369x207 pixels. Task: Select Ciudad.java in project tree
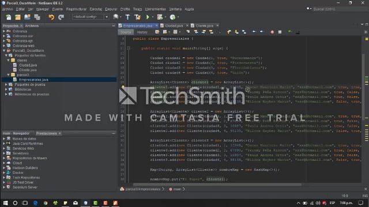coord(28,65)
